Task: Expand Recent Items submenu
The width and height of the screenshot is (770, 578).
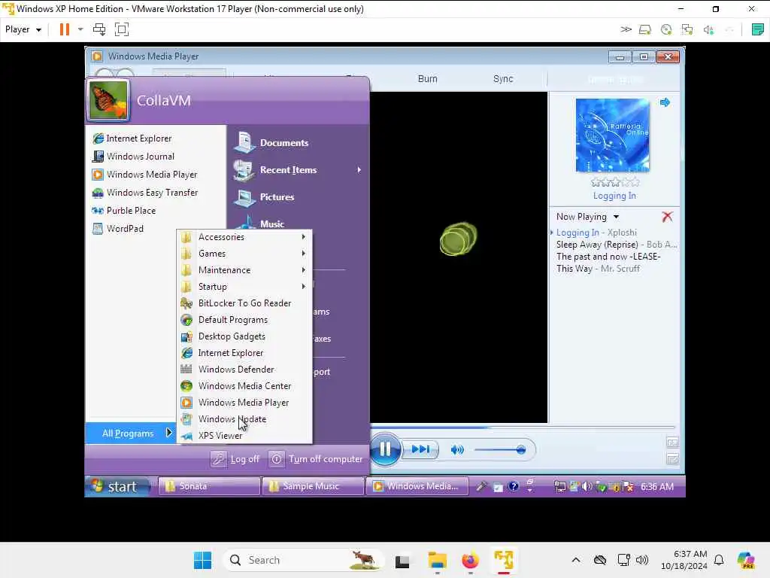Action: pyautogui.click(x=298, y=169)
